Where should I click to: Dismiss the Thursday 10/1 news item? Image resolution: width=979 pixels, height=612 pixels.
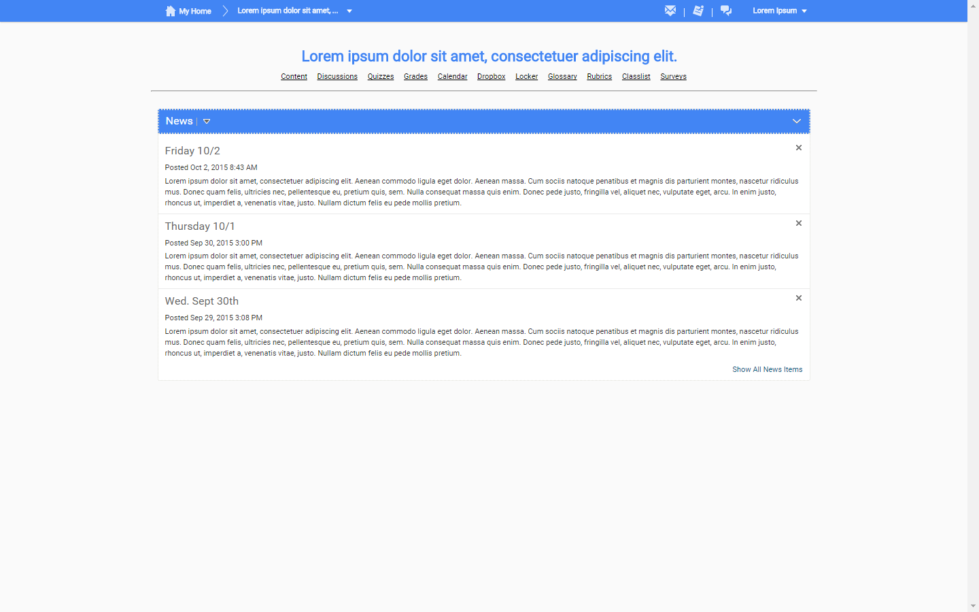point(799,223)
